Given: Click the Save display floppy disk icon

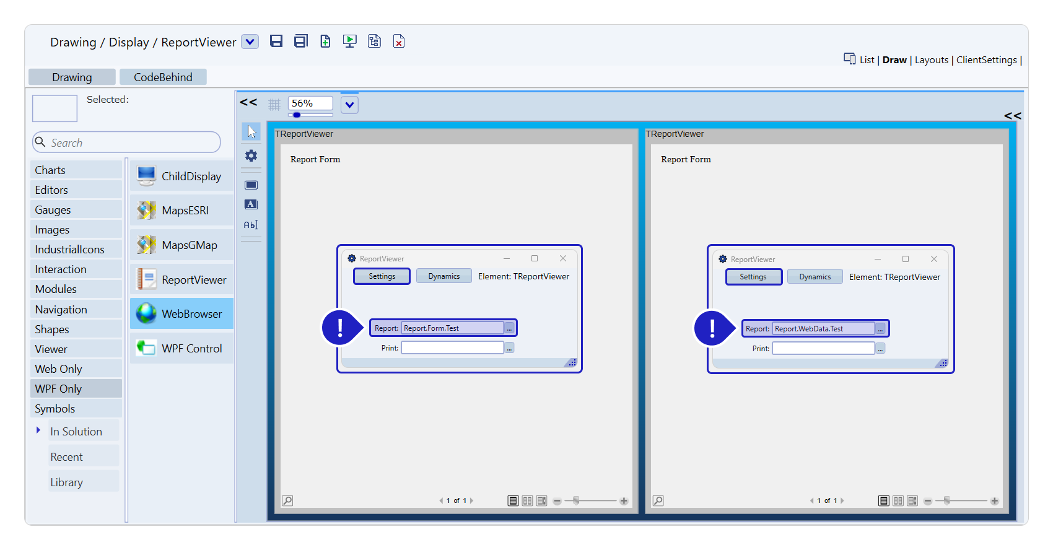Looking at the screenshot, I should click(276, 41).
